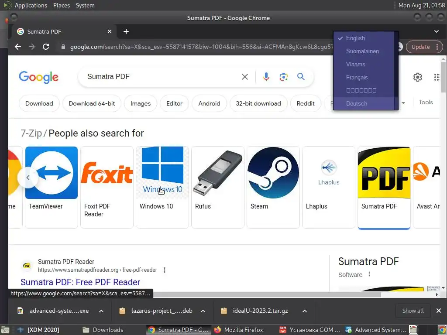Open Chrome three-dot menu beside Update

pyautogui.click(x=437, y=47)
